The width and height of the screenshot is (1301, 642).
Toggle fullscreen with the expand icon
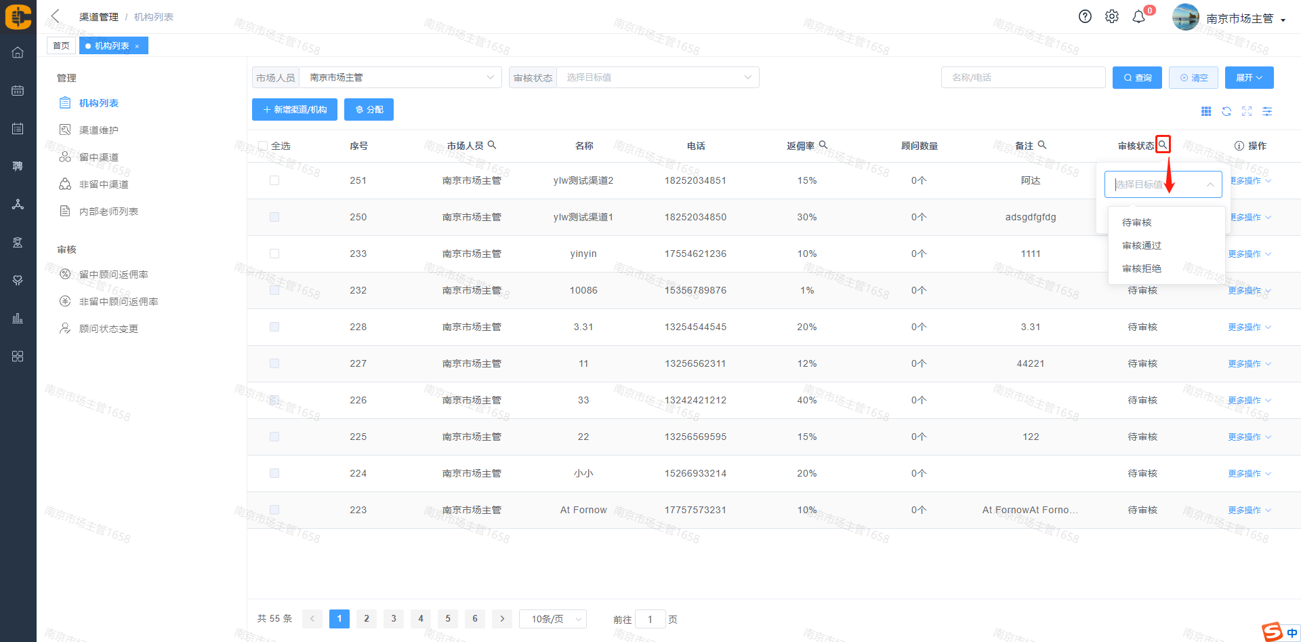[x=1247, y=111]
